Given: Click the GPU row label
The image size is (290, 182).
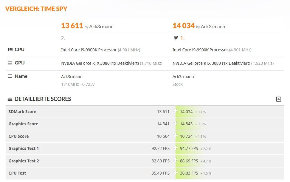Looking at the screenshot, I should pyautogui.click(x=20, y=63).
